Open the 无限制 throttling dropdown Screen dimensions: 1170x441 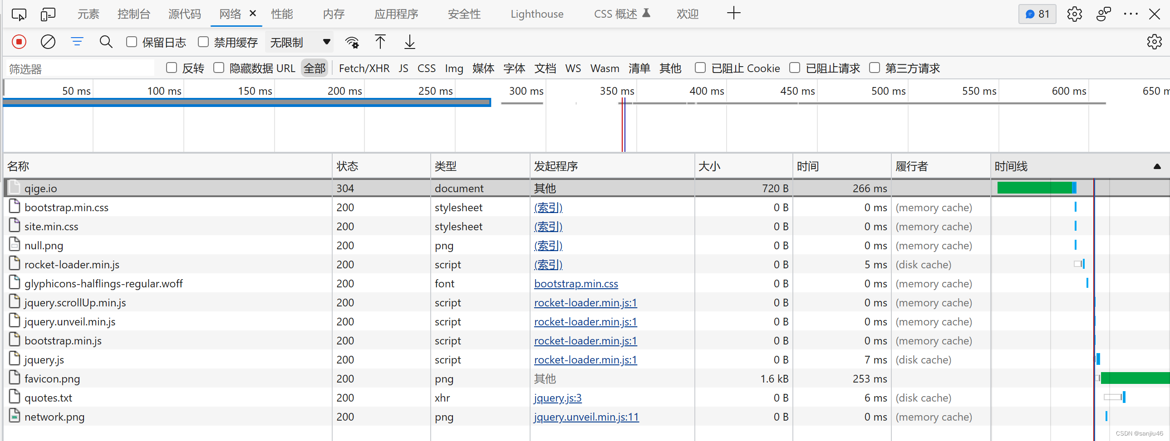(x=300, y=42)
